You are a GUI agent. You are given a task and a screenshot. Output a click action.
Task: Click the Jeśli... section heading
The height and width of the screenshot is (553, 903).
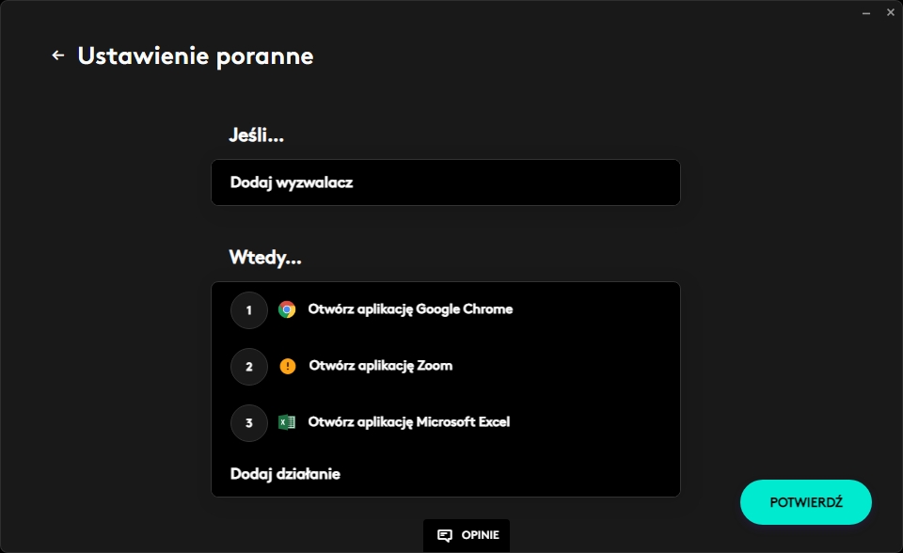point(256,135)
